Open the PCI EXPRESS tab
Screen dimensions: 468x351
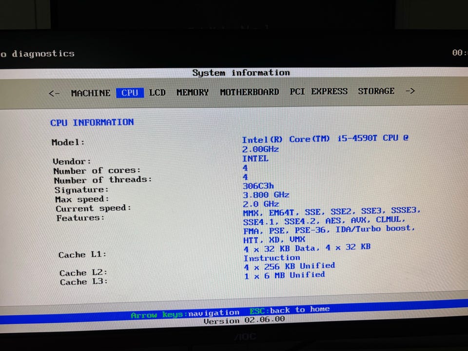point(319,91)
